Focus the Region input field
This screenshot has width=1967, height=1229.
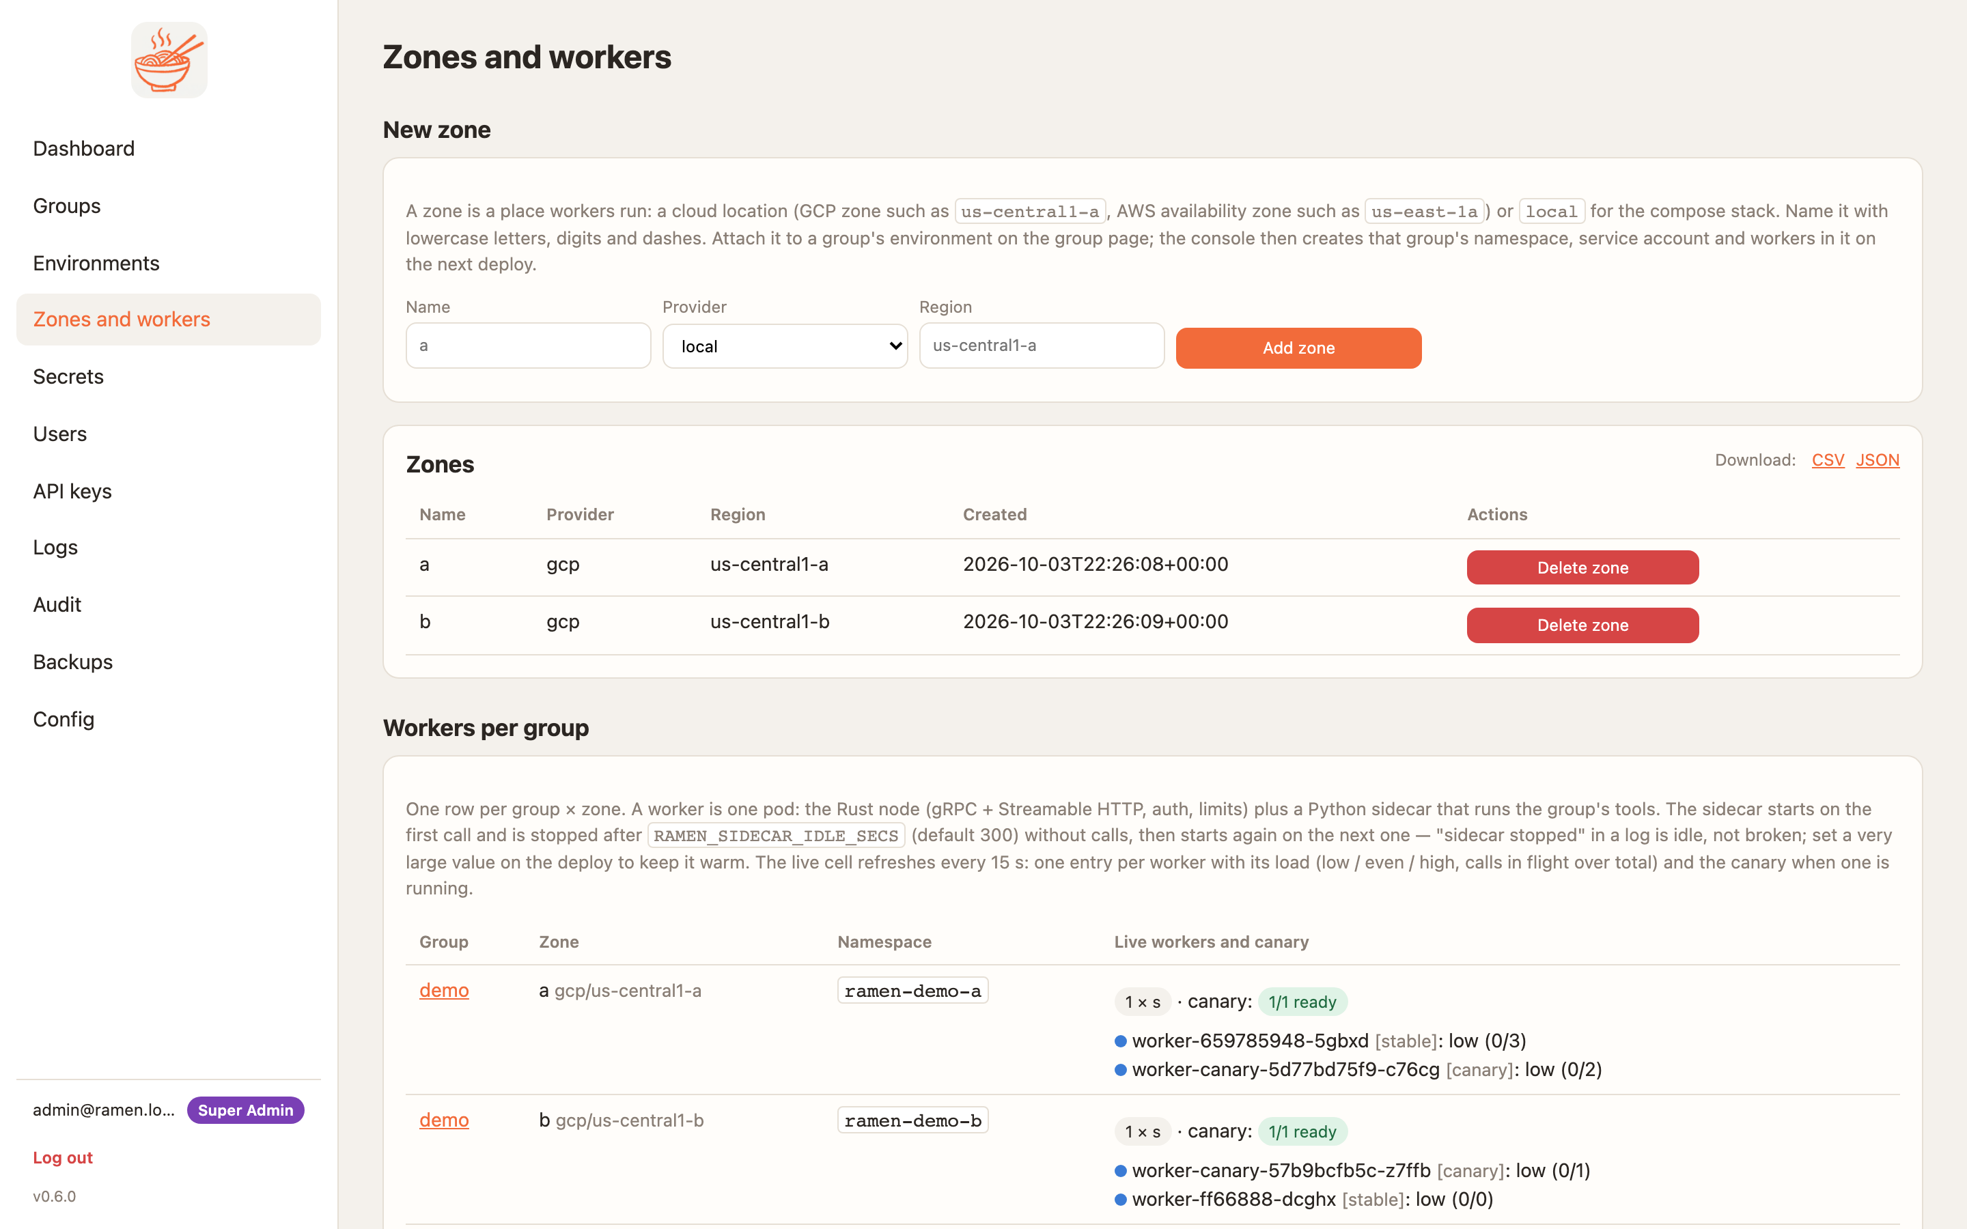point(1042,345)
